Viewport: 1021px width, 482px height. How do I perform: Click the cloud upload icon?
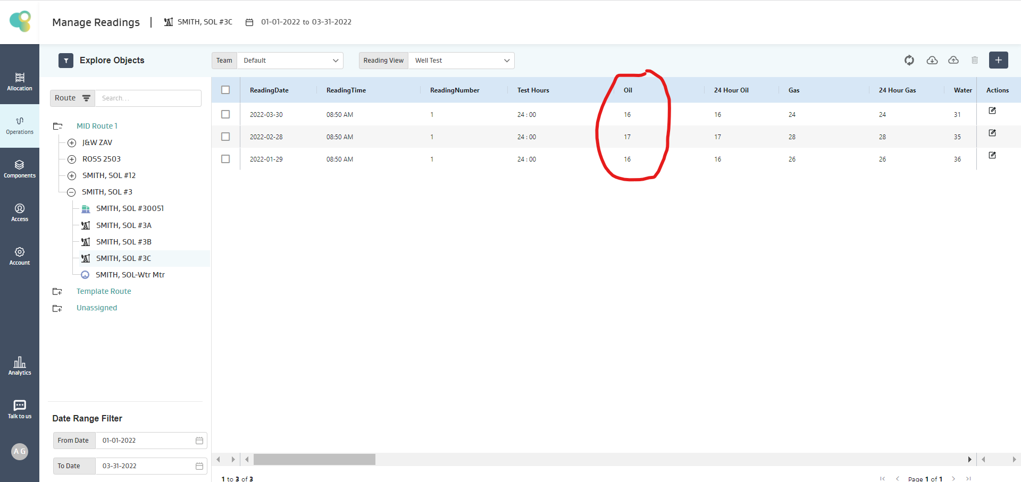click(953, 61)
